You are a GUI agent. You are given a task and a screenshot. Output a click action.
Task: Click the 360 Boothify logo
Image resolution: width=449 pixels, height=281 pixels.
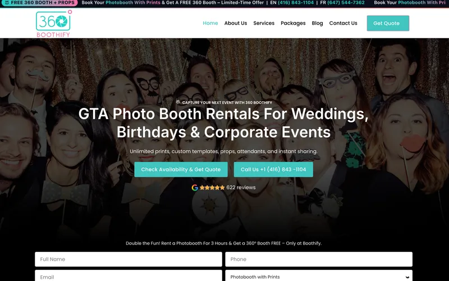tap(53, 24)
